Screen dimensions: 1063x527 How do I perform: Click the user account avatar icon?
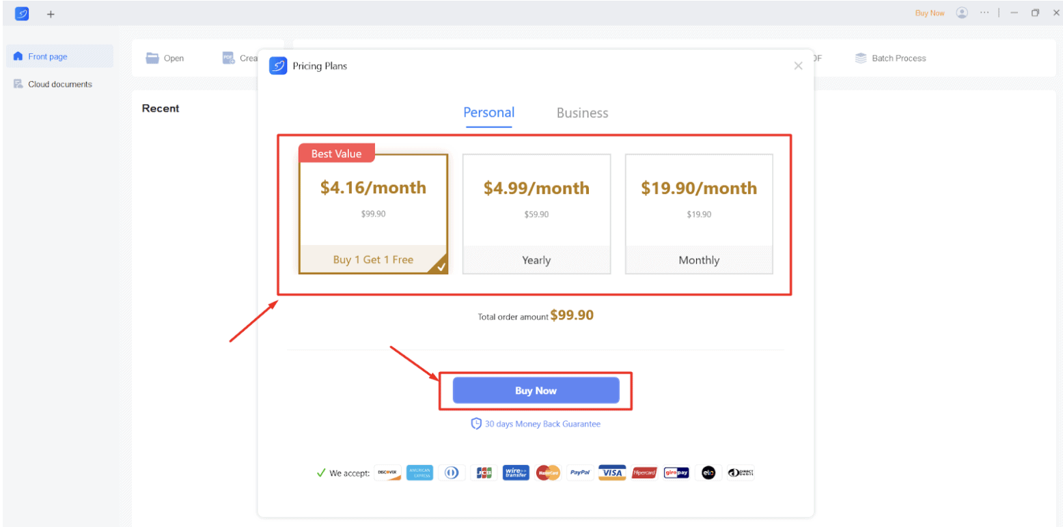(x=962, y=13)
